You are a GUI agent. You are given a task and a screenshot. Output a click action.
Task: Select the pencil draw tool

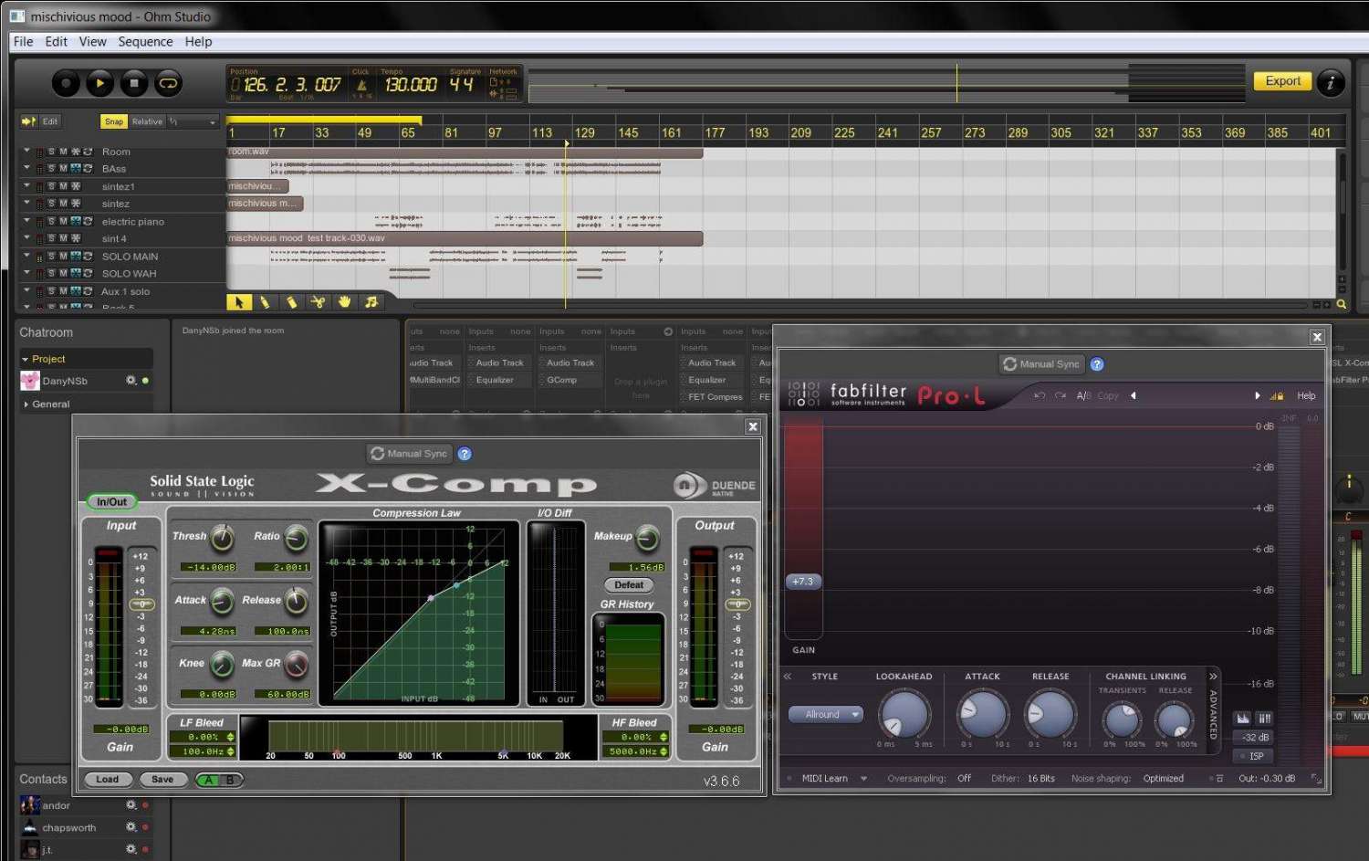click(265, 302)
